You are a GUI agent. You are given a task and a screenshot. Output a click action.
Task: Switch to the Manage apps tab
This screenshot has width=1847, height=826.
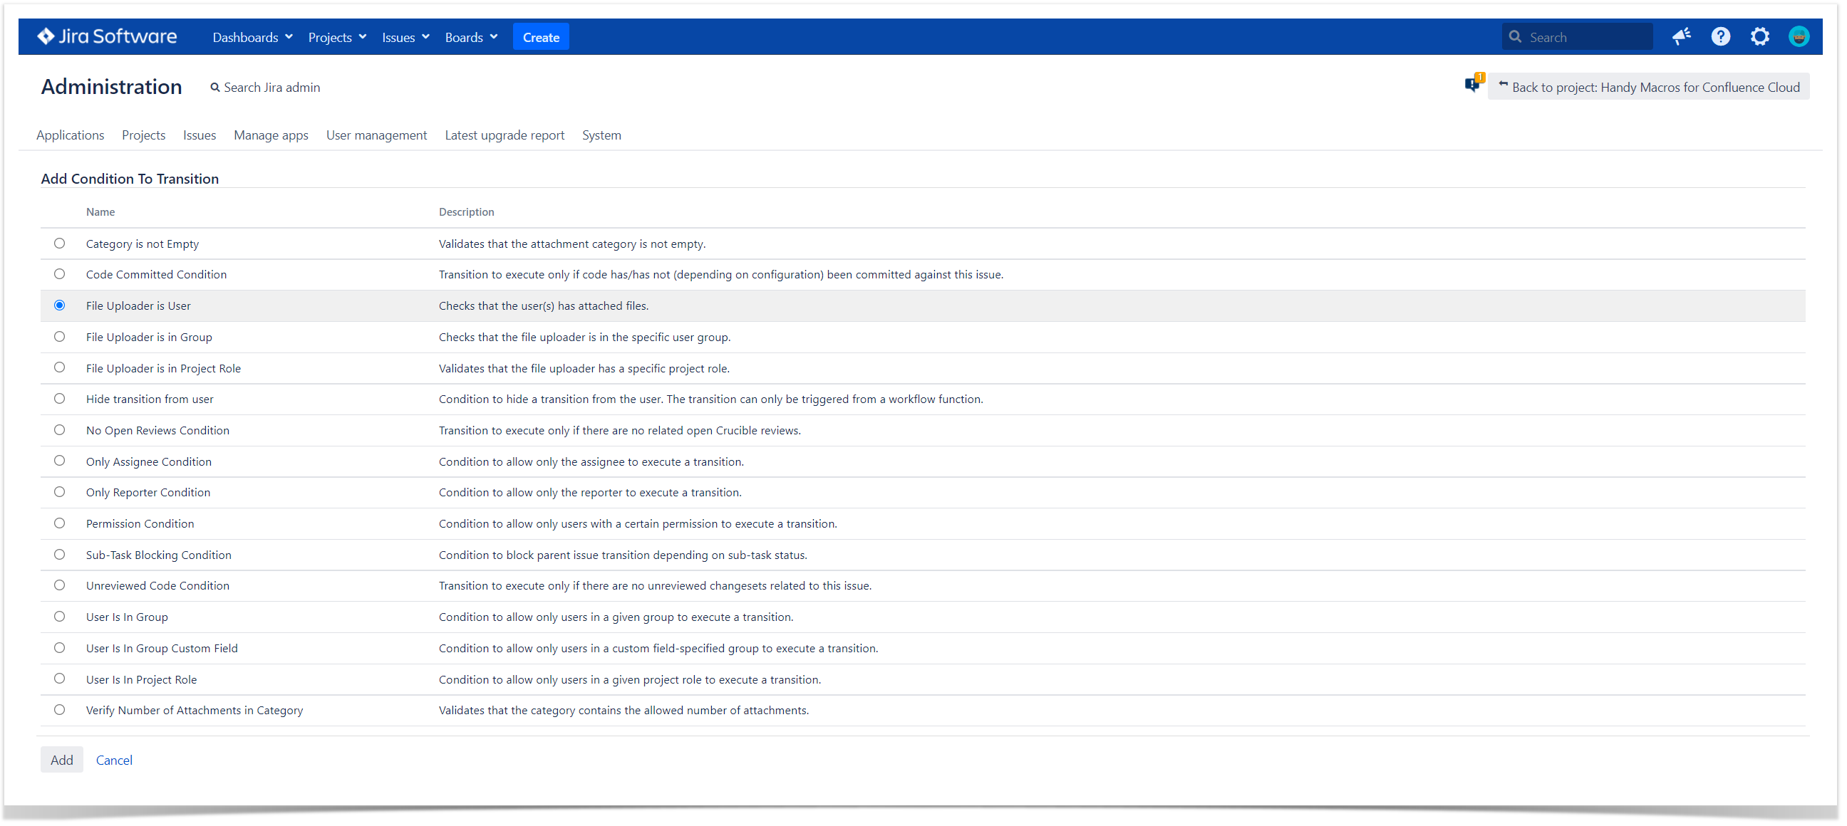pyautogui.click(x=271, y=135)
